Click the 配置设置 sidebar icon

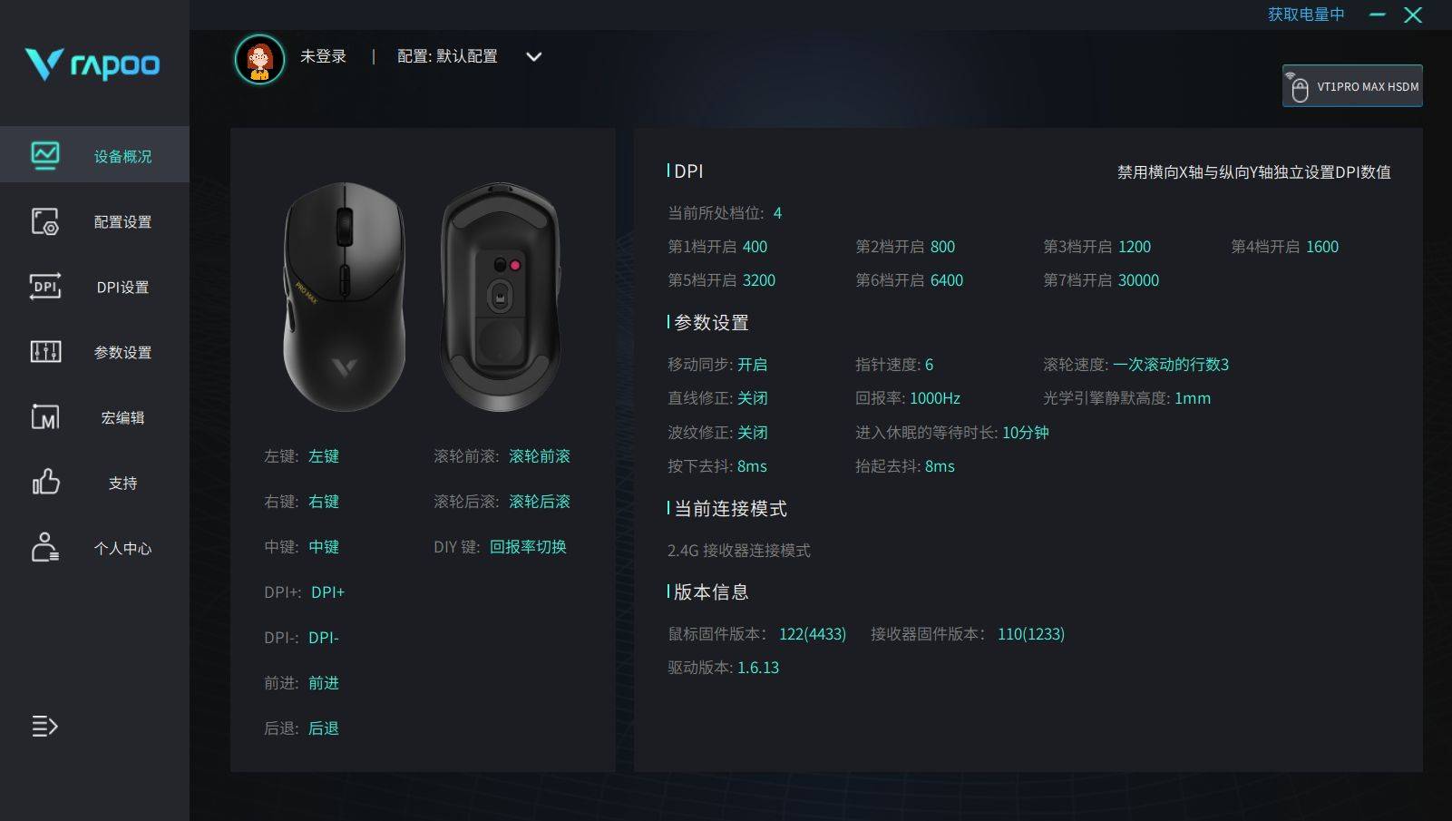click(45, 221)
